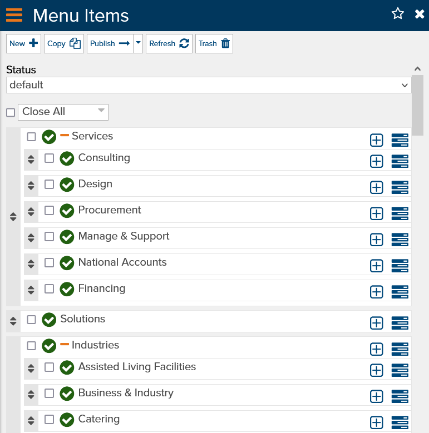The height and width of the screenshot is (433, 429).
Task: Select the checkbox next to Close All
Action: pyautogui.click(x=11, y=112)
